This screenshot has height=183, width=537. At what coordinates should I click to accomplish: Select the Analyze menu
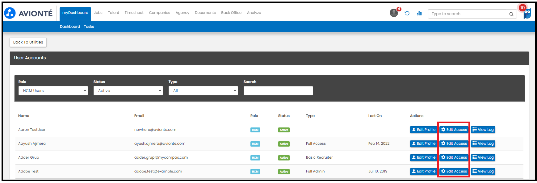tap(254, 13)
